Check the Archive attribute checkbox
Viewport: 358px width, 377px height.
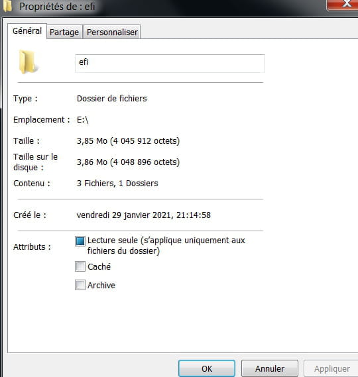80,285
